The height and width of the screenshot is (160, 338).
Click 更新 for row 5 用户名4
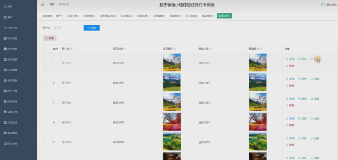click(x=302, y=138)
